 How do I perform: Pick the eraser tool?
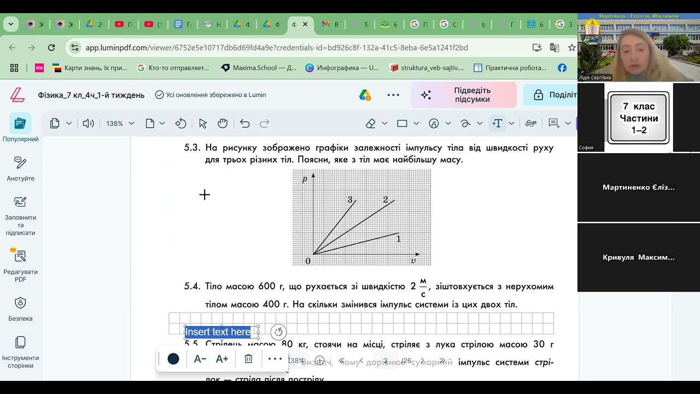[371, 124]
